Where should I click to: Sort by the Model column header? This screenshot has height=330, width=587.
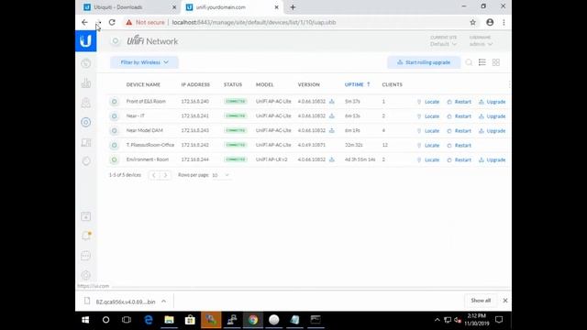(x=265, y=84)
